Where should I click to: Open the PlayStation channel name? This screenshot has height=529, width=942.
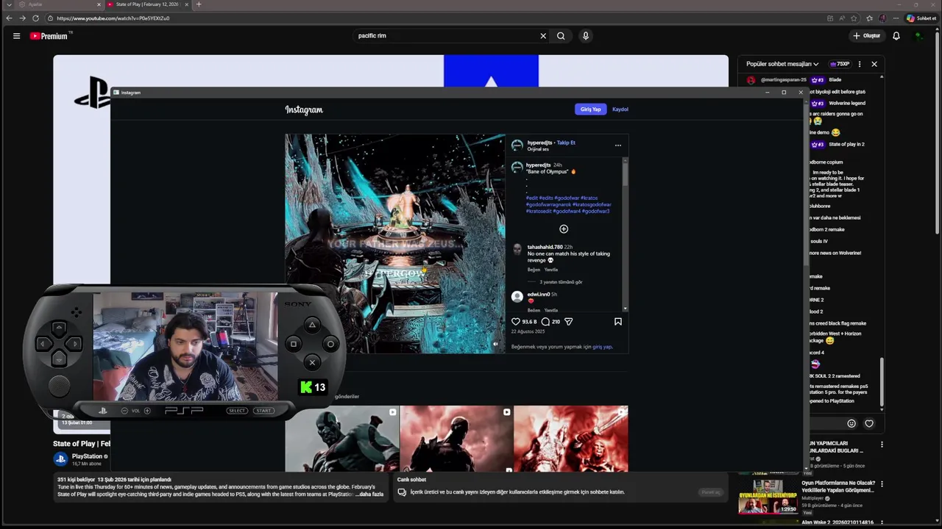pos(87,456)
